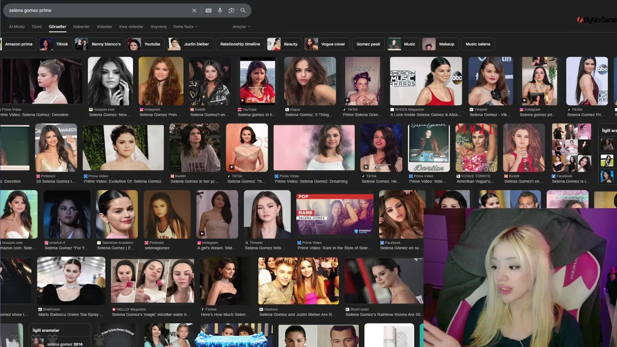Open the Facebook 'Selena Gömez en su...' image
Image resolution: width=617 pixels, height=347 pixels.
coord(402,214)
